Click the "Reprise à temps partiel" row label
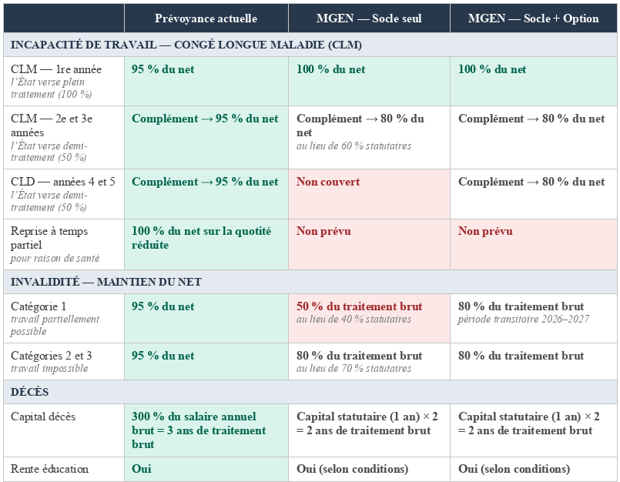The image size is (620, 482). point(49,237)
